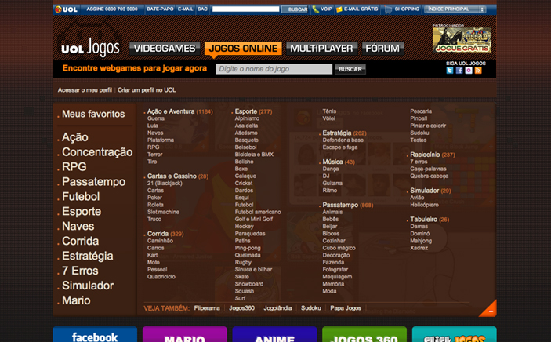Open the 'Corrida (329)' category heading

(x=165, y=234)
